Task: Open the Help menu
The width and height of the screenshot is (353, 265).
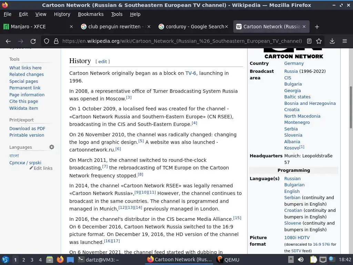Action: 135,14
